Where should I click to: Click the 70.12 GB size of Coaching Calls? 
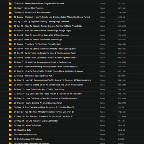(122, 130)
